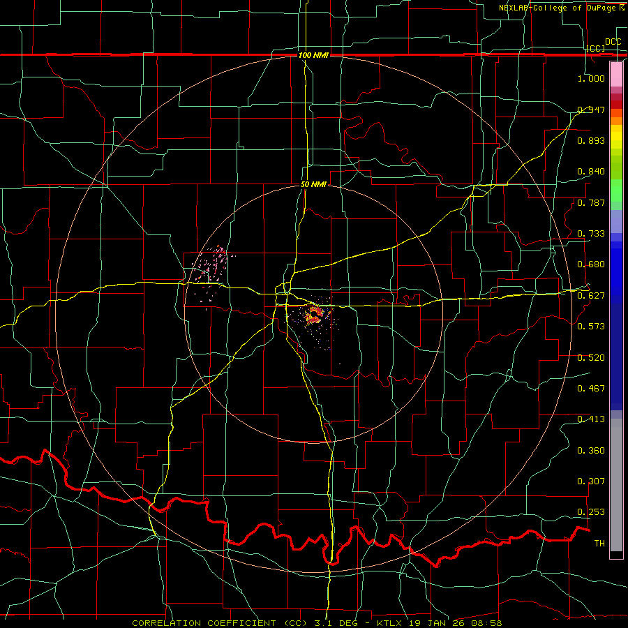The image size is (628, 628).
Task: Select the 0.840 legend value
Action: pyautogui.click(x=591, y=171)
